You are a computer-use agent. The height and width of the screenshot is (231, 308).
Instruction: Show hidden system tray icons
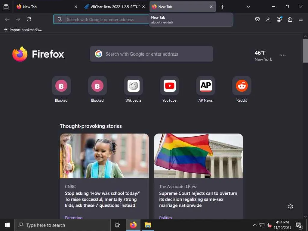click(254, 225)
